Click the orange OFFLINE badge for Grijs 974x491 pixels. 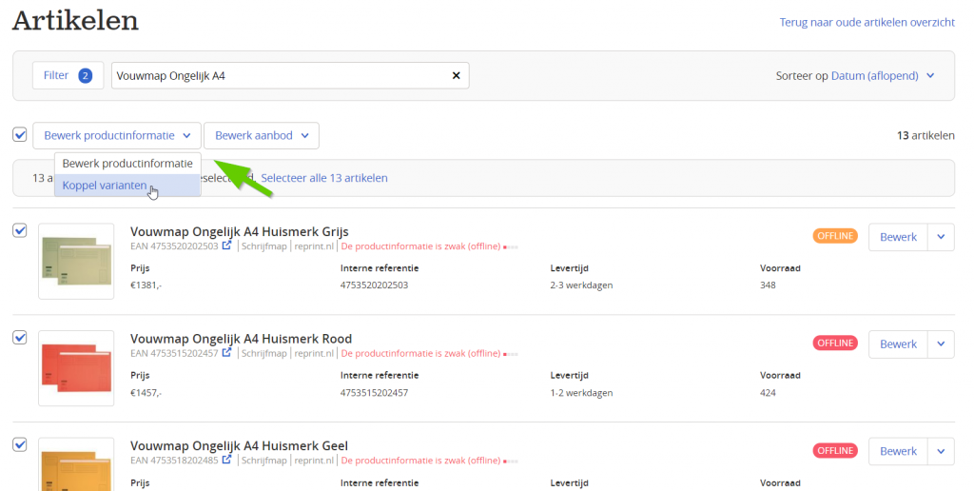[x=835, y=236]
